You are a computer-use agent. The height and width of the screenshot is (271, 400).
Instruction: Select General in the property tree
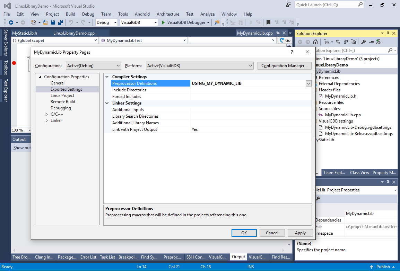(x=58, y=83)
